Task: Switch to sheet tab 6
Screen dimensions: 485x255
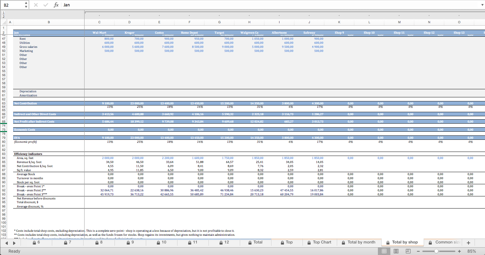Action: coord(36,242)
